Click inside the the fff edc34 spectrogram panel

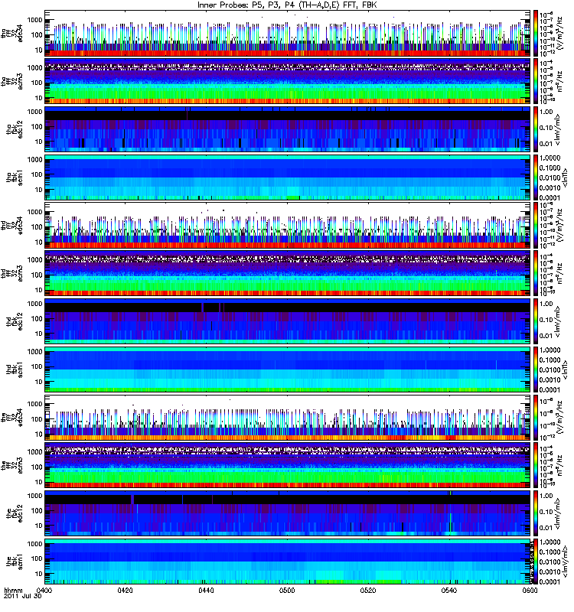[287, 417]
